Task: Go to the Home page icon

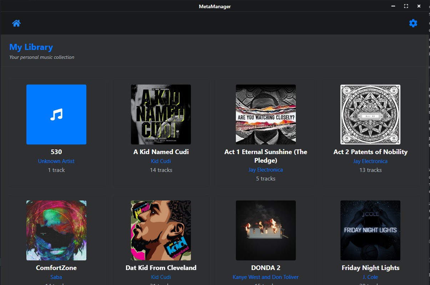Action: coord(16,23)
